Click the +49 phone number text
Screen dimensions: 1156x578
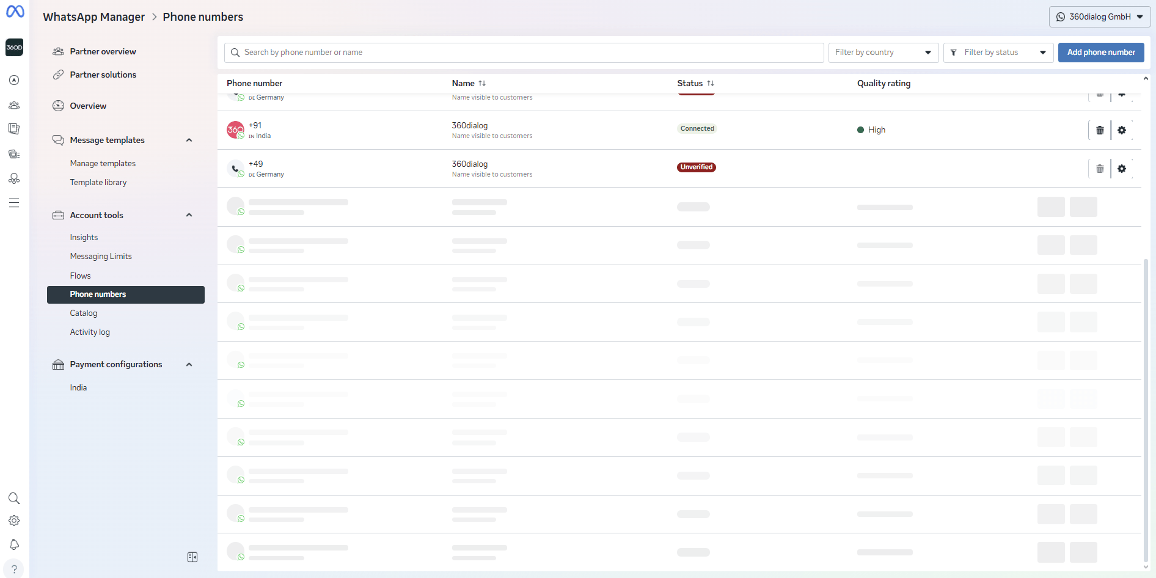coord(255,164)
